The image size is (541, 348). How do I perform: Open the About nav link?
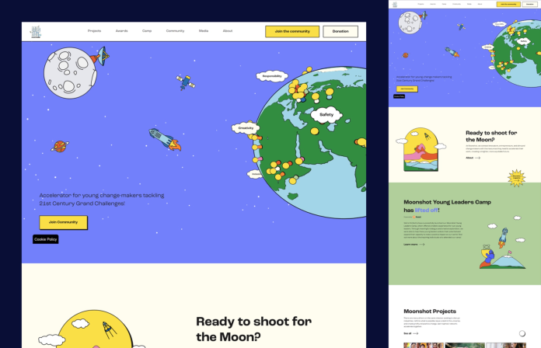(228, 31)
